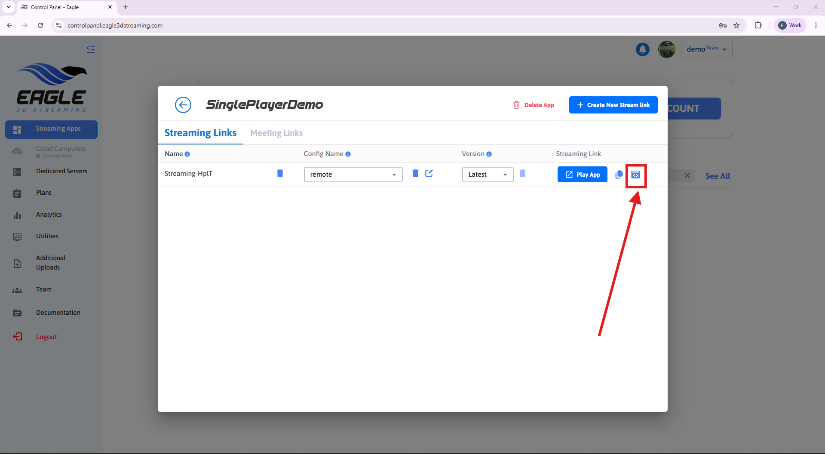Open the browser extensions menu
The height and width of the screenshot is (454, 825).
[758, 25]
